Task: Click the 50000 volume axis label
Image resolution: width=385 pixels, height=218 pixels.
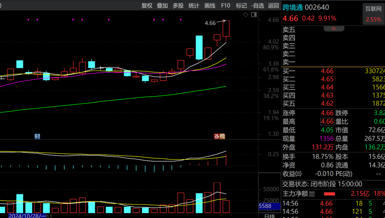Action: [271, 190]
